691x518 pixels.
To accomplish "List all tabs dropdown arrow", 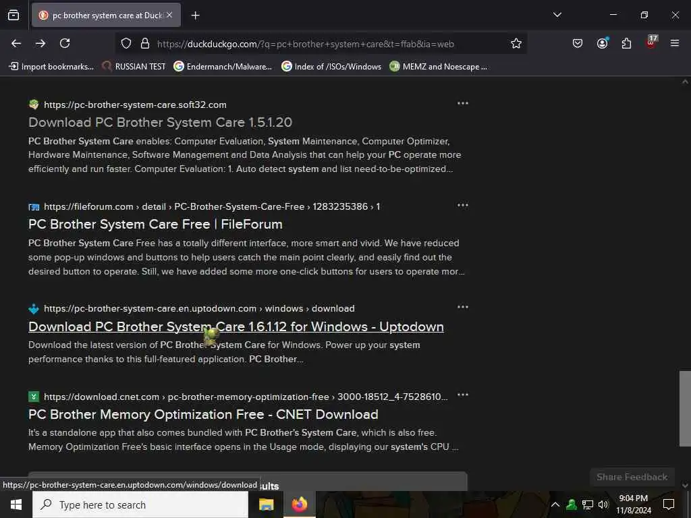I will click(x=557, y=15).
